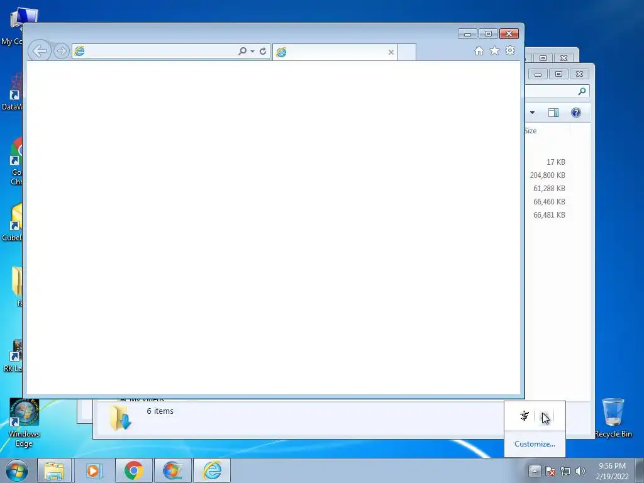Select the Recycle Bin desktop icon
This screenshot has height=483, width=644.
click(x=613, y=418)
